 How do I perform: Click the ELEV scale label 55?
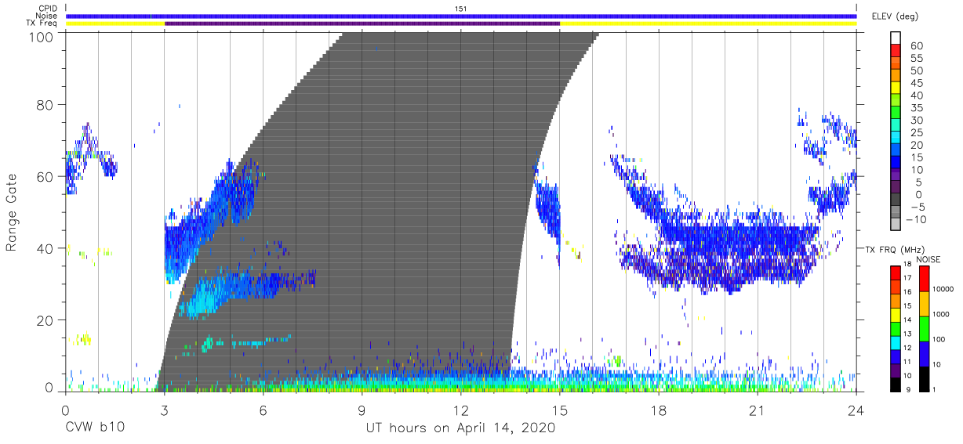coord(917,59)
